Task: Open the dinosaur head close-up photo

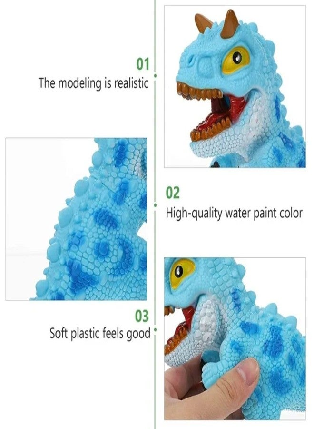Action: click(235, 86)
